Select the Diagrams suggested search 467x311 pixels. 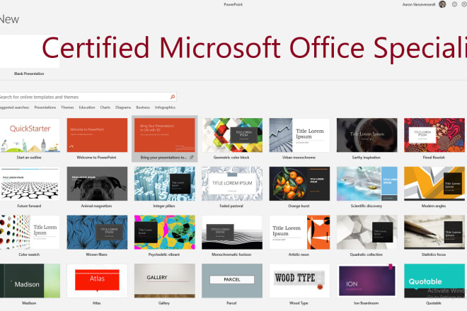pos(123,107)
